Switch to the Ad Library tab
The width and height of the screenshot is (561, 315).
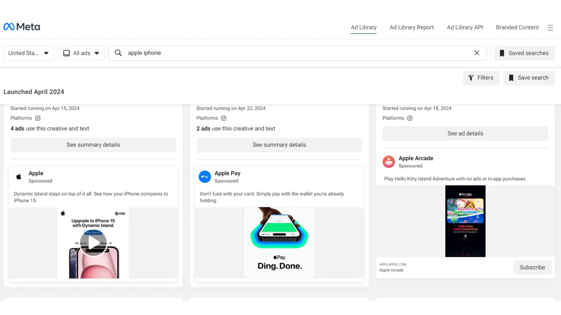pyautogui.click(x=364, y=27)
